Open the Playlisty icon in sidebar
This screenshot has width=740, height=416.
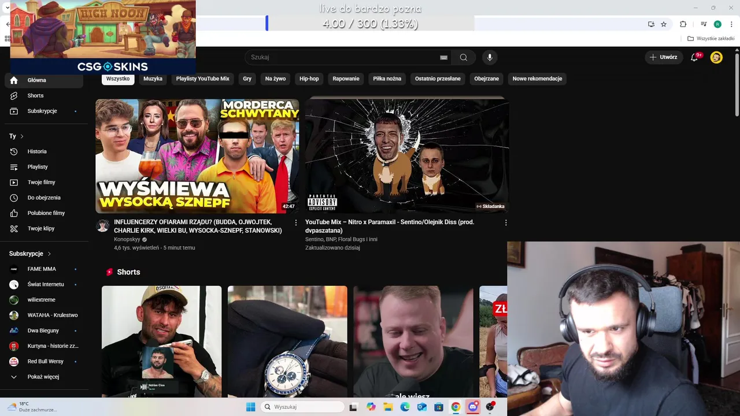point(14,167)
